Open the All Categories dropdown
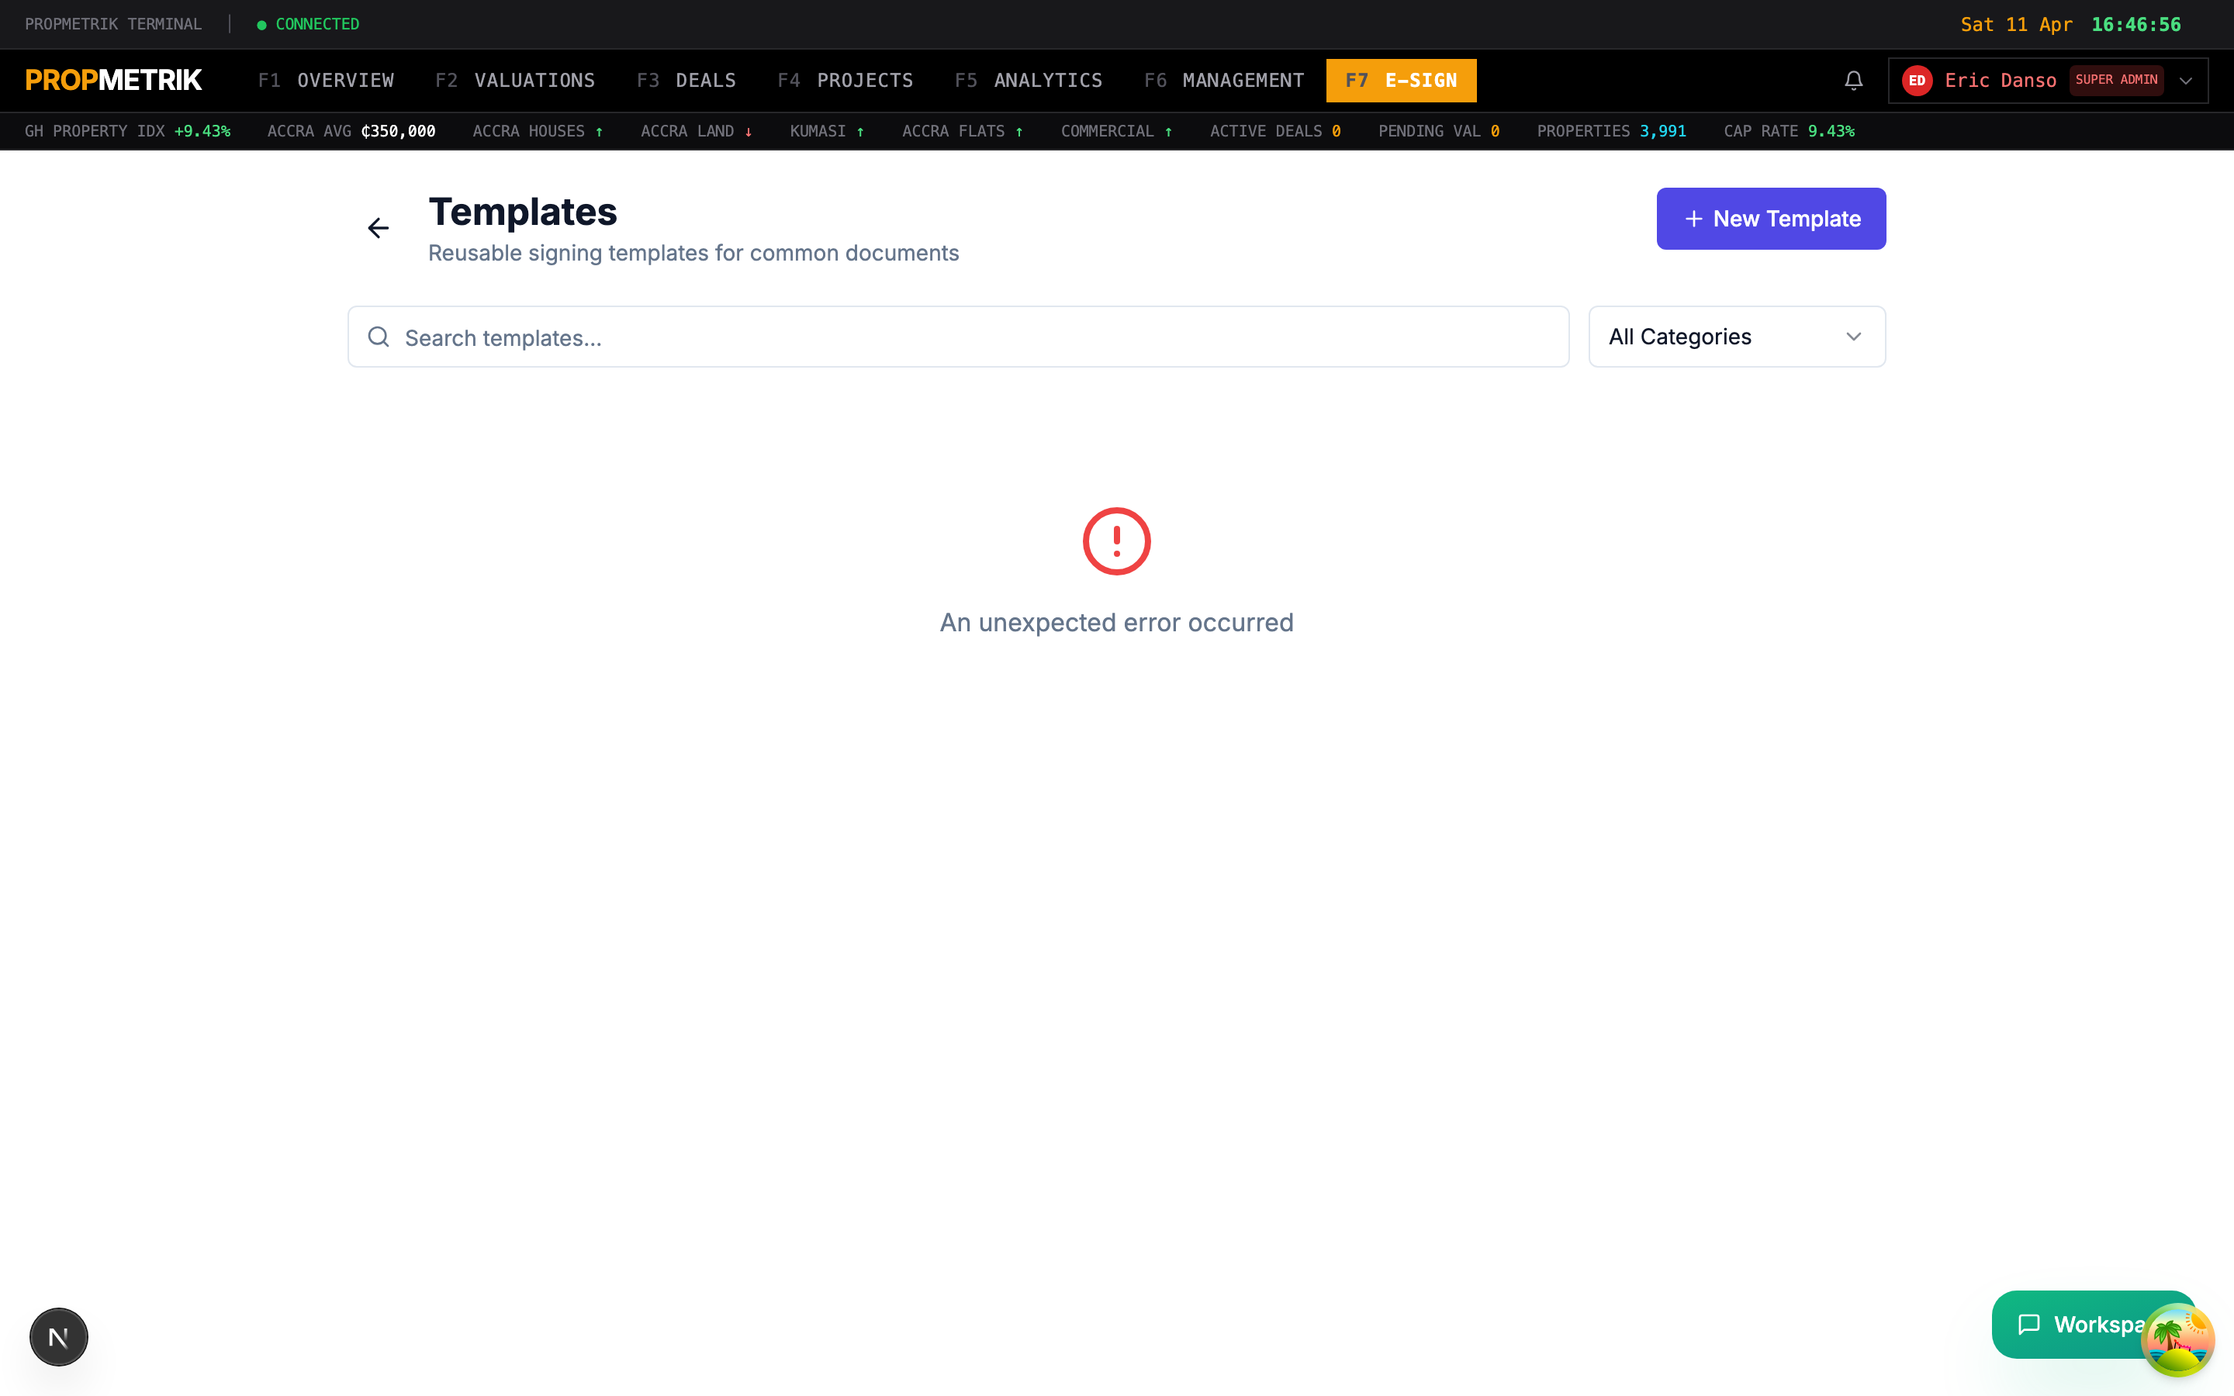 pos(1737,337)
